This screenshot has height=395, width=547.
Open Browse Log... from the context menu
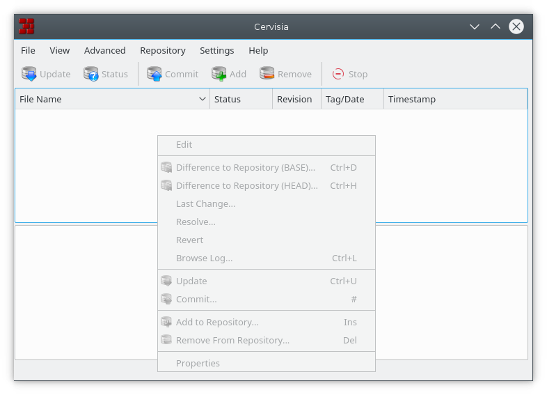point(267,258)
